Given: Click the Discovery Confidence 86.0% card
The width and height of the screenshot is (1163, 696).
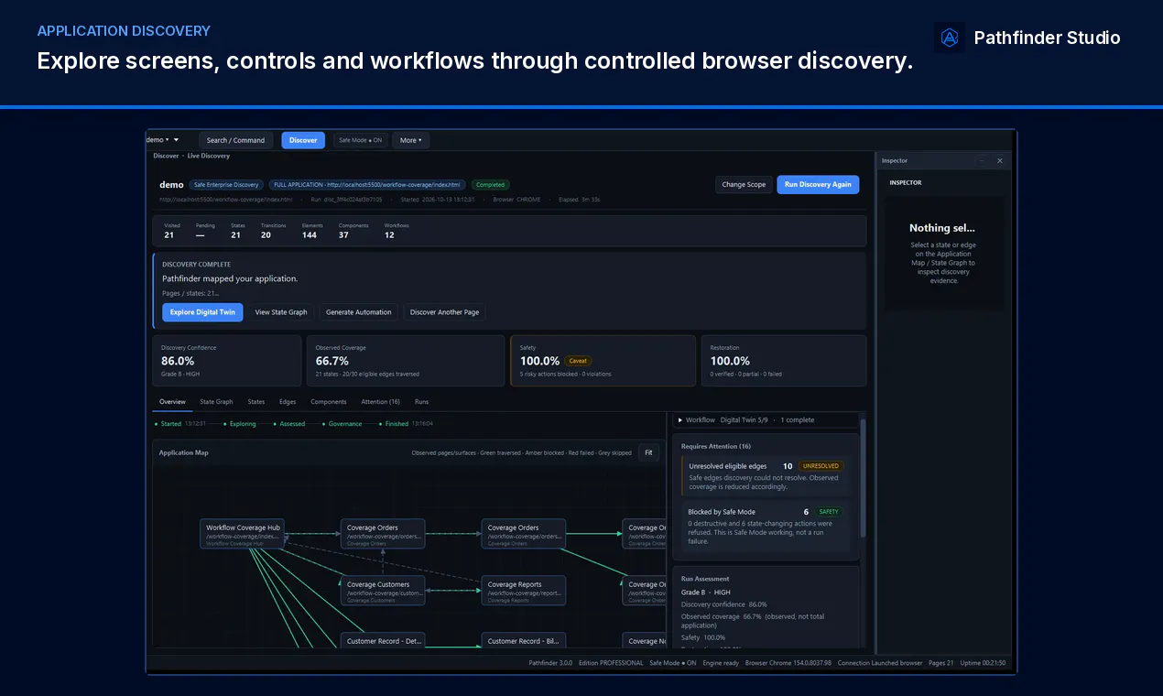Looking at the screenshot, I should [x=226, y=361].
